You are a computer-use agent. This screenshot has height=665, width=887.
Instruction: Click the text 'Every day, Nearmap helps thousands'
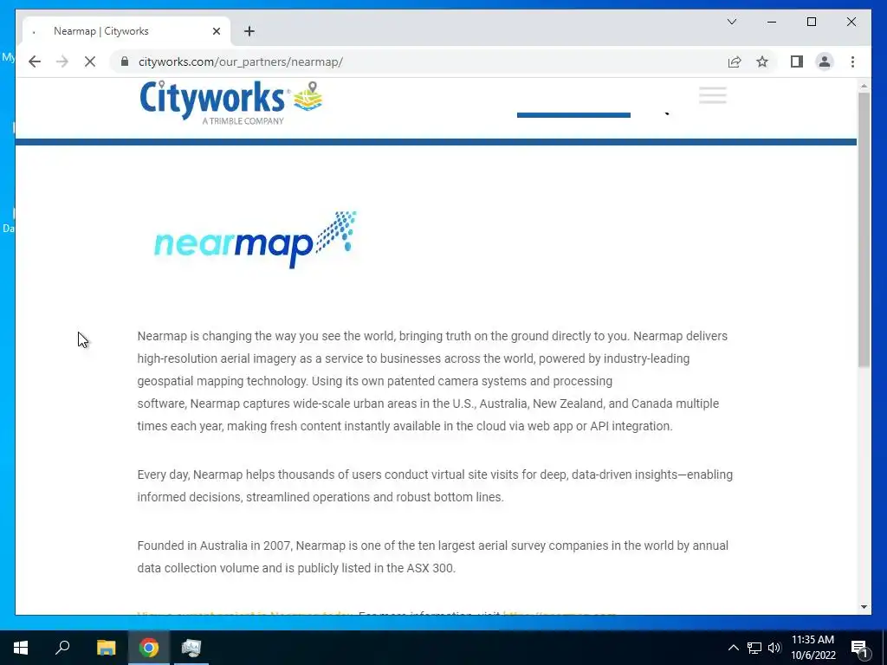coord(234,475)
